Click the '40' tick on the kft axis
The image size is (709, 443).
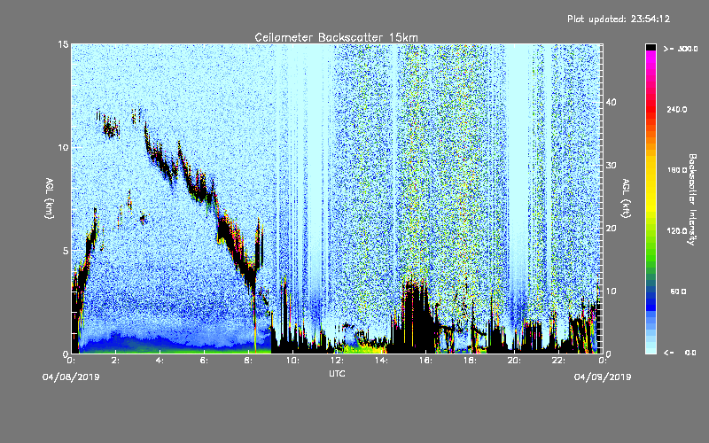click(x=611, y=102)
